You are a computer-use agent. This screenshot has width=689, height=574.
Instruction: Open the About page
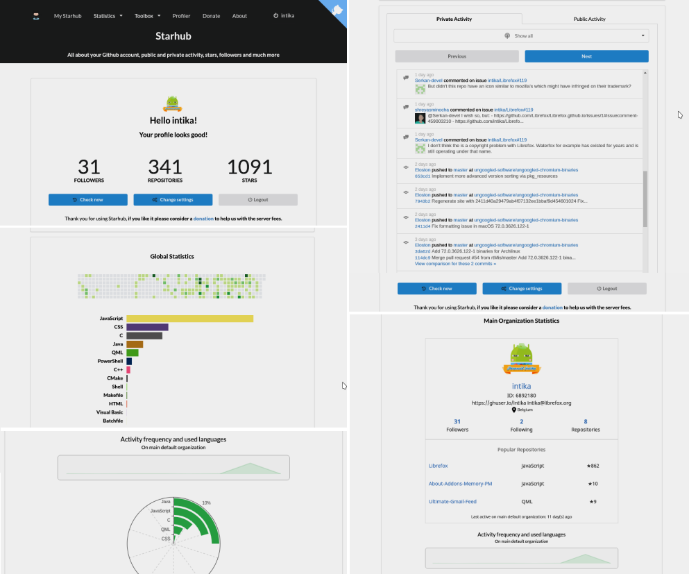click(239, 16)
